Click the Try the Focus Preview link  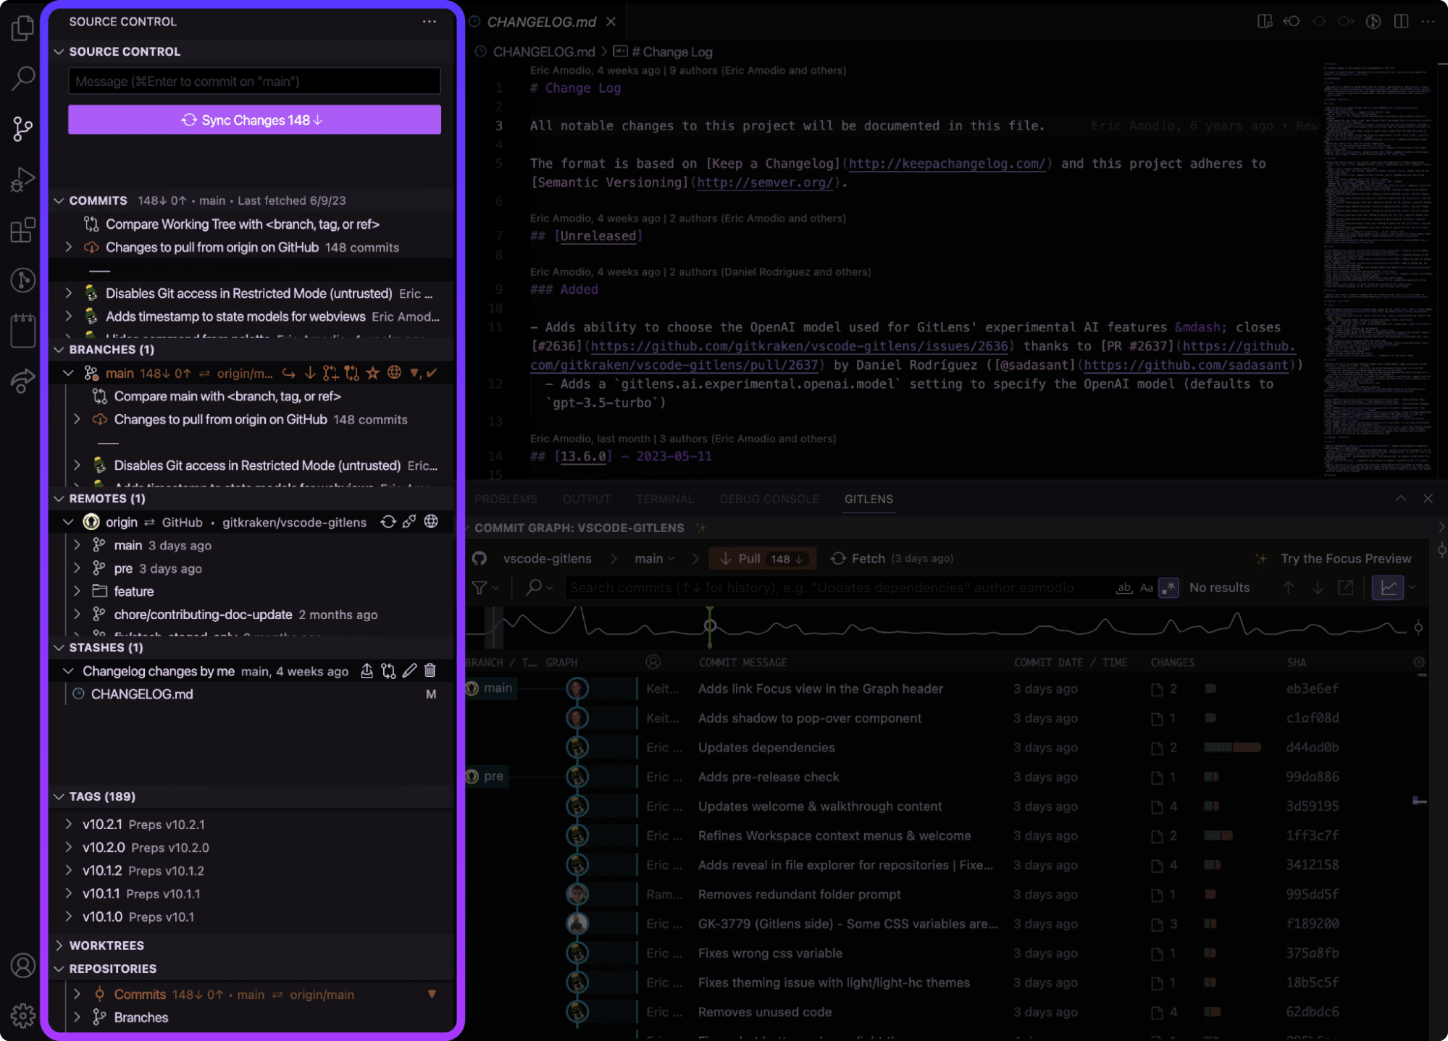[x=1345, y=559]
